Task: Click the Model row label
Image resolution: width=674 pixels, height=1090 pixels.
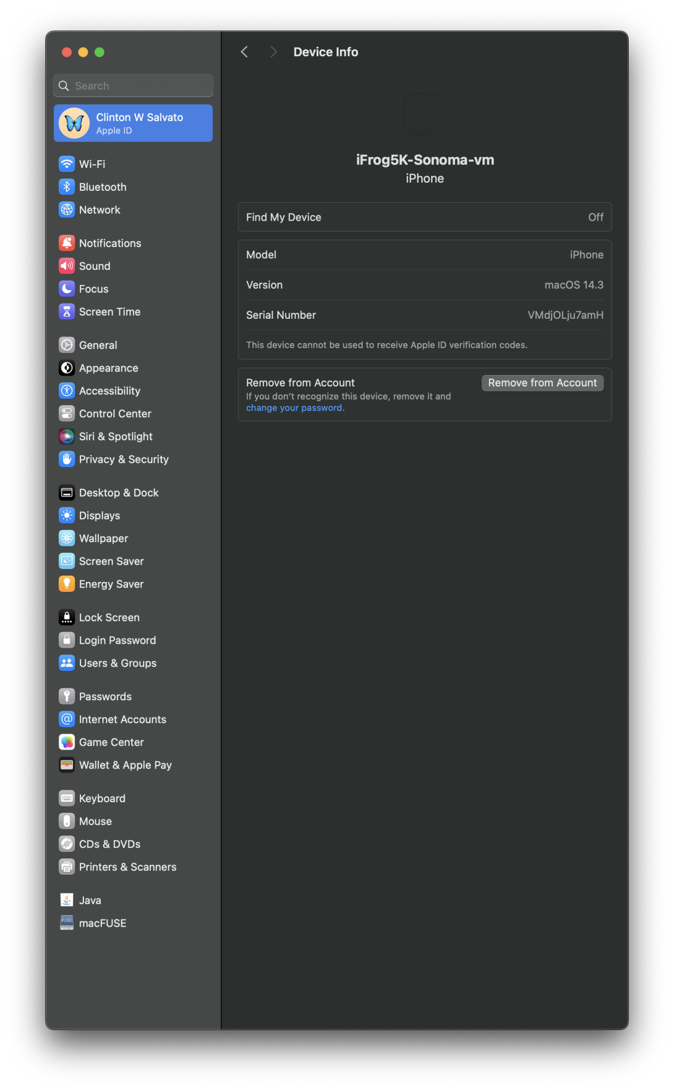Action: pyautogui.click(x=261, y=255)
